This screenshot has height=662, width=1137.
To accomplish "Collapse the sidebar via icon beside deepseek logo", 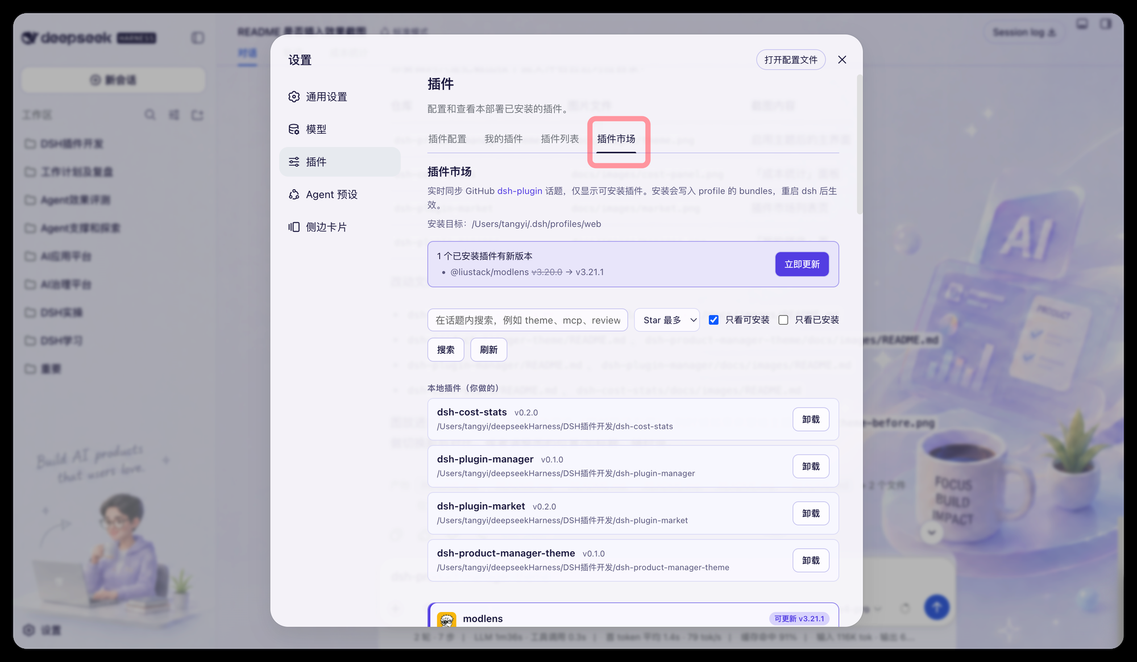I will (198, 38).
